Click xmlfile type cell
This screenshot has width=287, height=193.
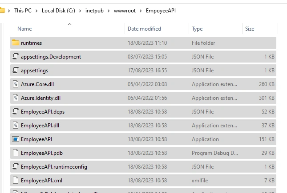pyautogui.click(x=200, y=181)
